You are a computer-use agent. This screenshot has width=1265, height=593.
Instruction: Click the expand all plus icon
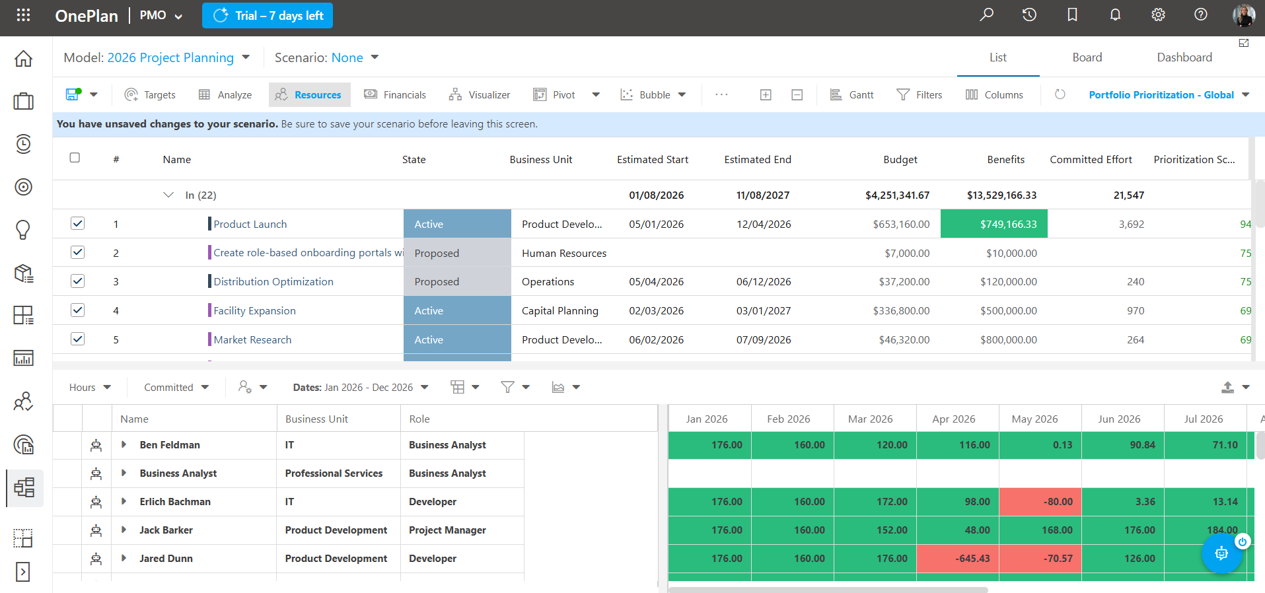click(x=766, y=95)
